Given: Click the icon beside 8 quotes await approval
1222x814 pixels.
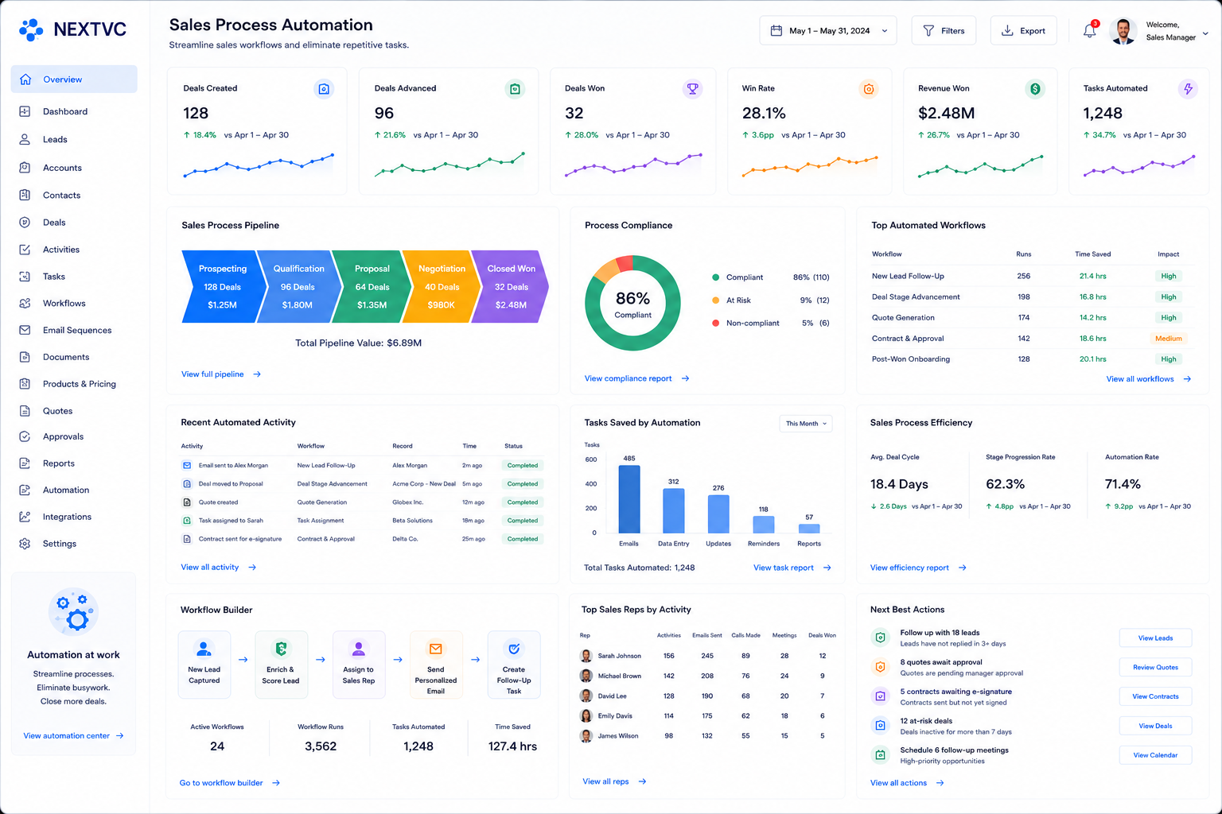Looking at the screenshot, I should [x=881, y=667].
